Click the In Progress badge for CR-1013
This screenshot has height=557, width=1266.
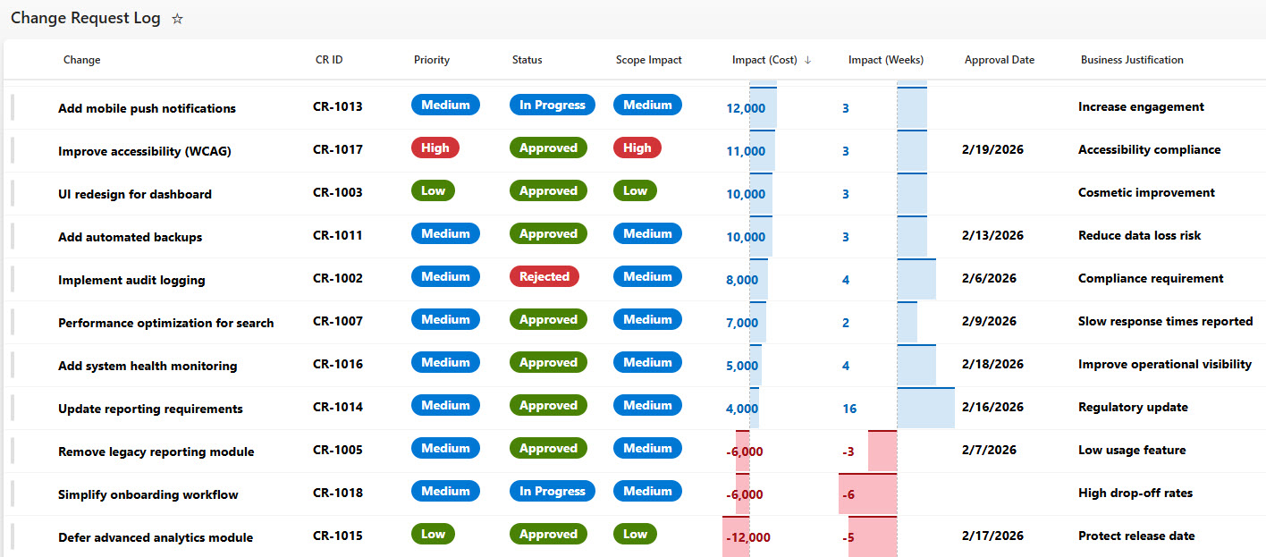point(552,105)
